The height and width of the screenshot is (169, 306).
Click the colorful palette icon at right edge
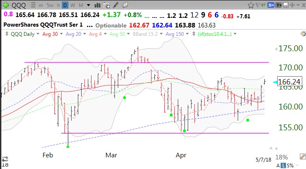point(303,34)
